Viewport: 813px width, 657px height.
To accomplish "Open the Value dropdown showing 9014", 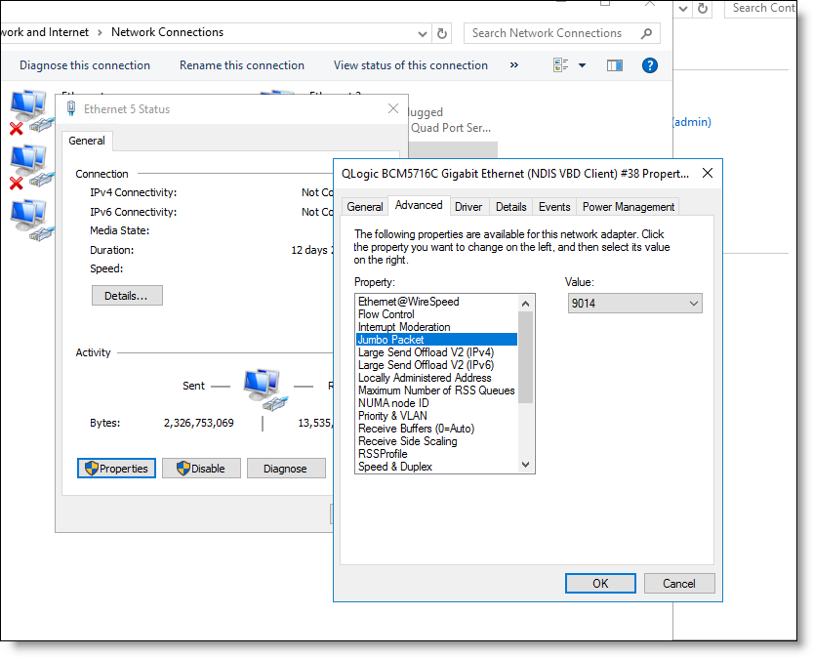I will click(635, 304).
